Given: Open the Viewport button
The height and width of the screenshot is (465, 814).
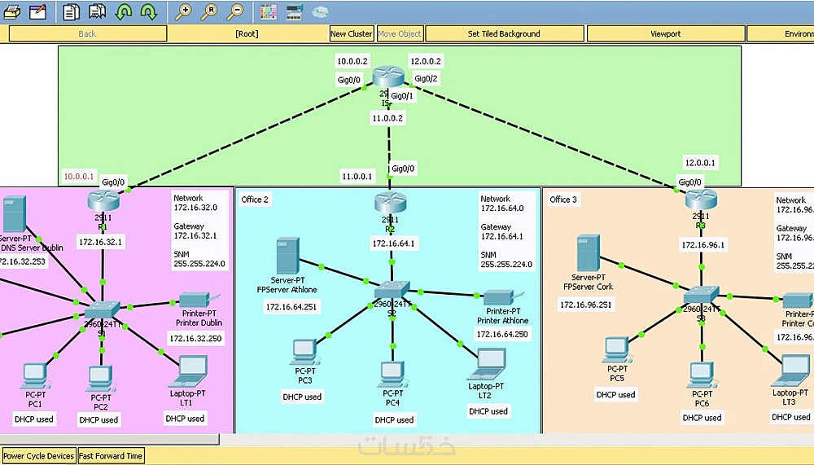Looking at the screenshot, I should (666, 33).
